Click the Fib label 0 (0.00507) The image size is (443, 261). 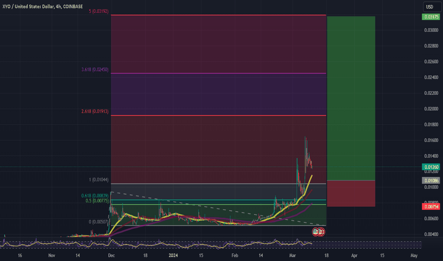tap(98, 222)
